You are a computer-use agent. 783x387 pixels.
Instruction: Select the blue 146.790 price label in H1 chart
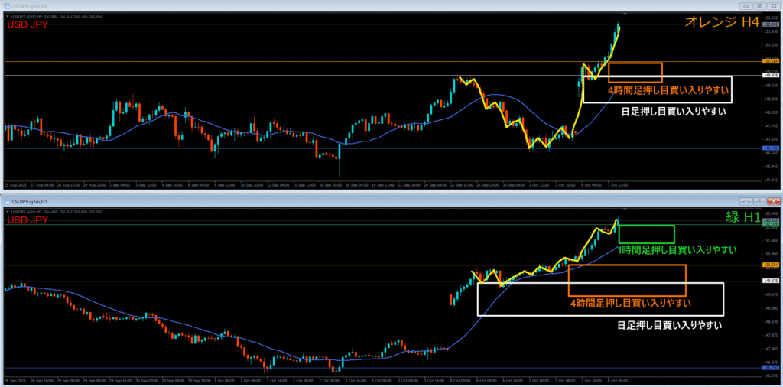click(x=771, y=368)
